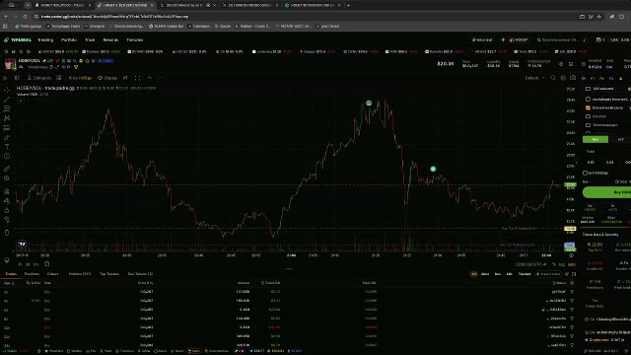The height and width of the screenshot is (355, 631).
Task: Switch to the Sell tab in trade panel
Action: pos(620,139)
